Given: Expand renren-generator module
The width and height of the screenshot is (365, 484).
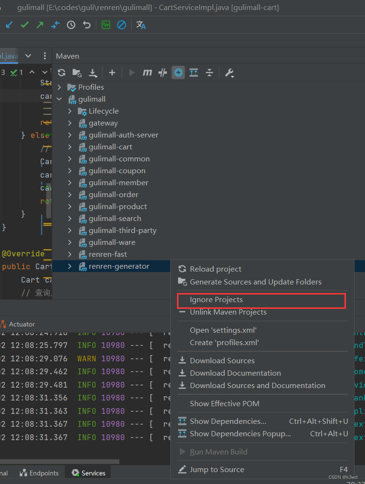Looking at the screenshot, I should [x=70, y=266].
